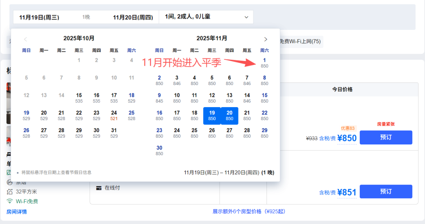The height and width of the screenshot is (224, 425).
Task: Select October 18 priced at 529
Action: [x=131, y=98]
